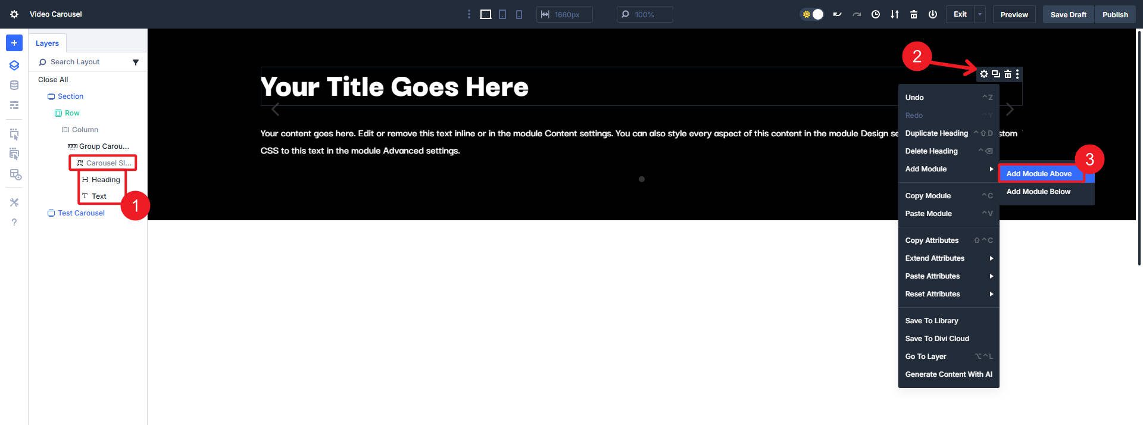Select Add Module Above option

[1039, 174]
